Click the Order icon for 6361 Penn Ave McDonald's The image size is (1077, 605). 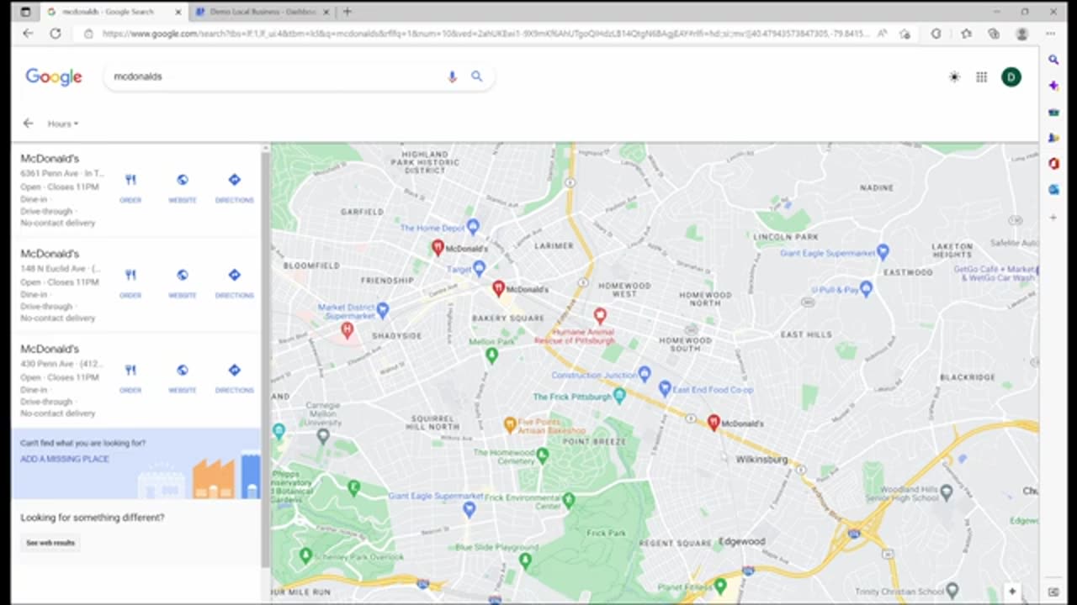point(130,180)
